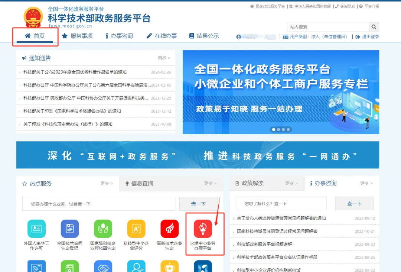The image size is (401, 272).
Task: Click the site search magnifier icon
Action: click(x=374, y=27)
